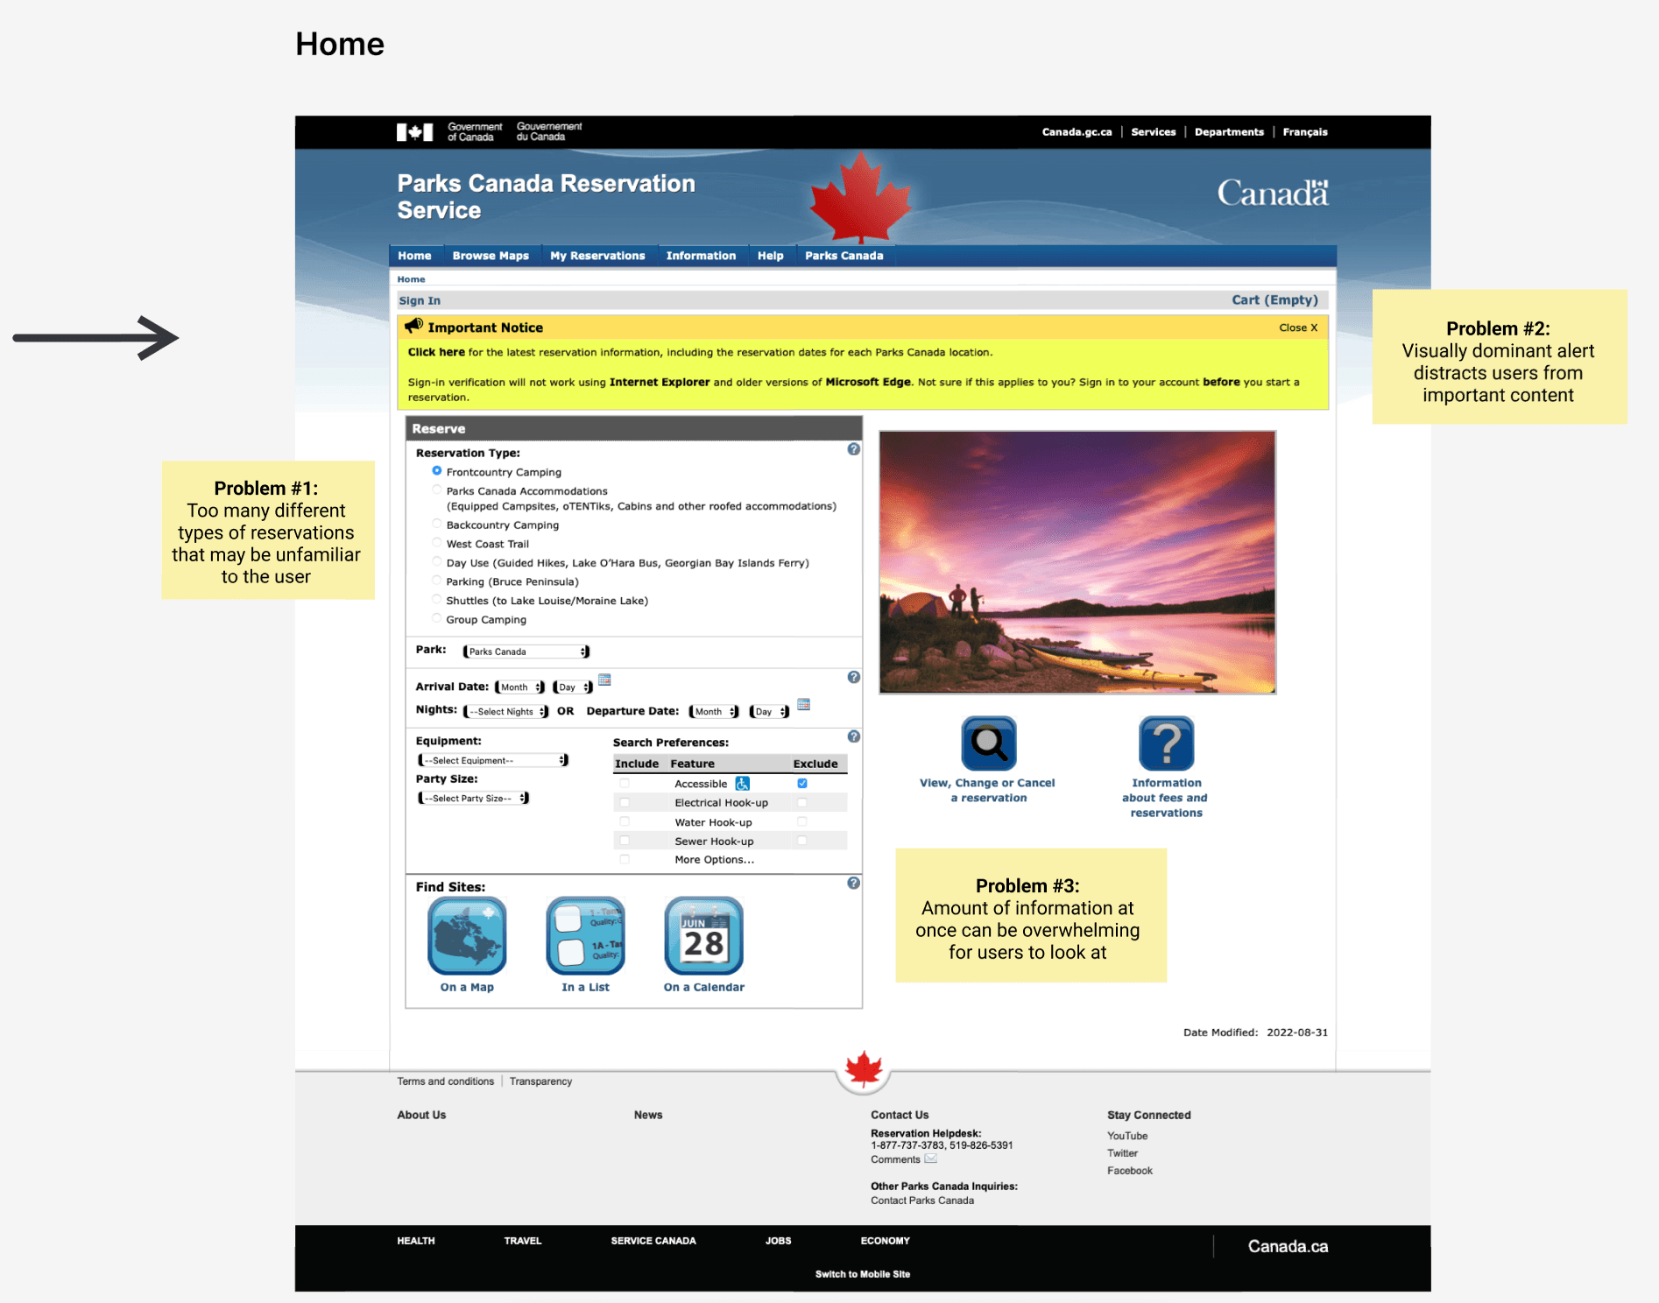Screen dimensions: 1659x1303
Task: Click the wheelchair Accessible icon
Action: coord(743,784)
